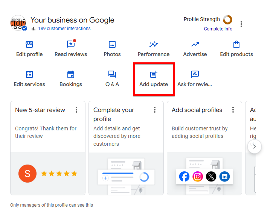Click Add update post icon

154,74
